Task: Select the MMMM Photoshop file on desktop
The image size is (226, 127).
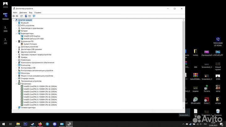Action: coord(5,16)
